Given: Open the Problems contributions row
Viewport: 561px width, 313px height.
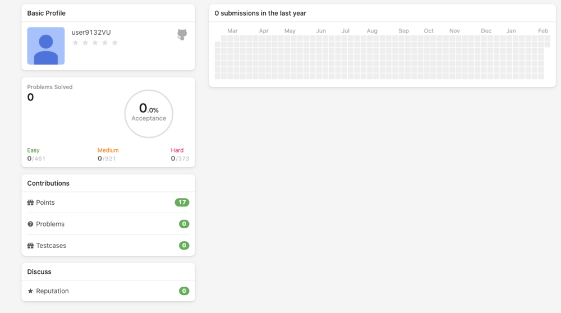Looking at the screenshot, I should 108,224.
